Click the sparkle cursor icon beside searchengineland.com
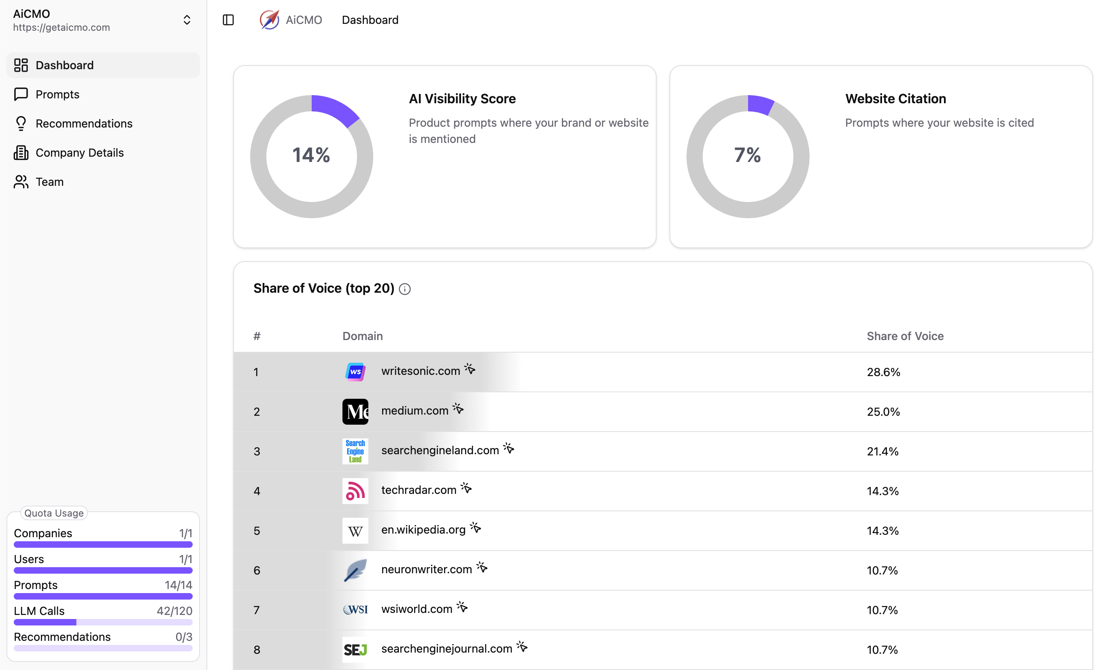The image size is (1116, 670). [x=509, y=448]
